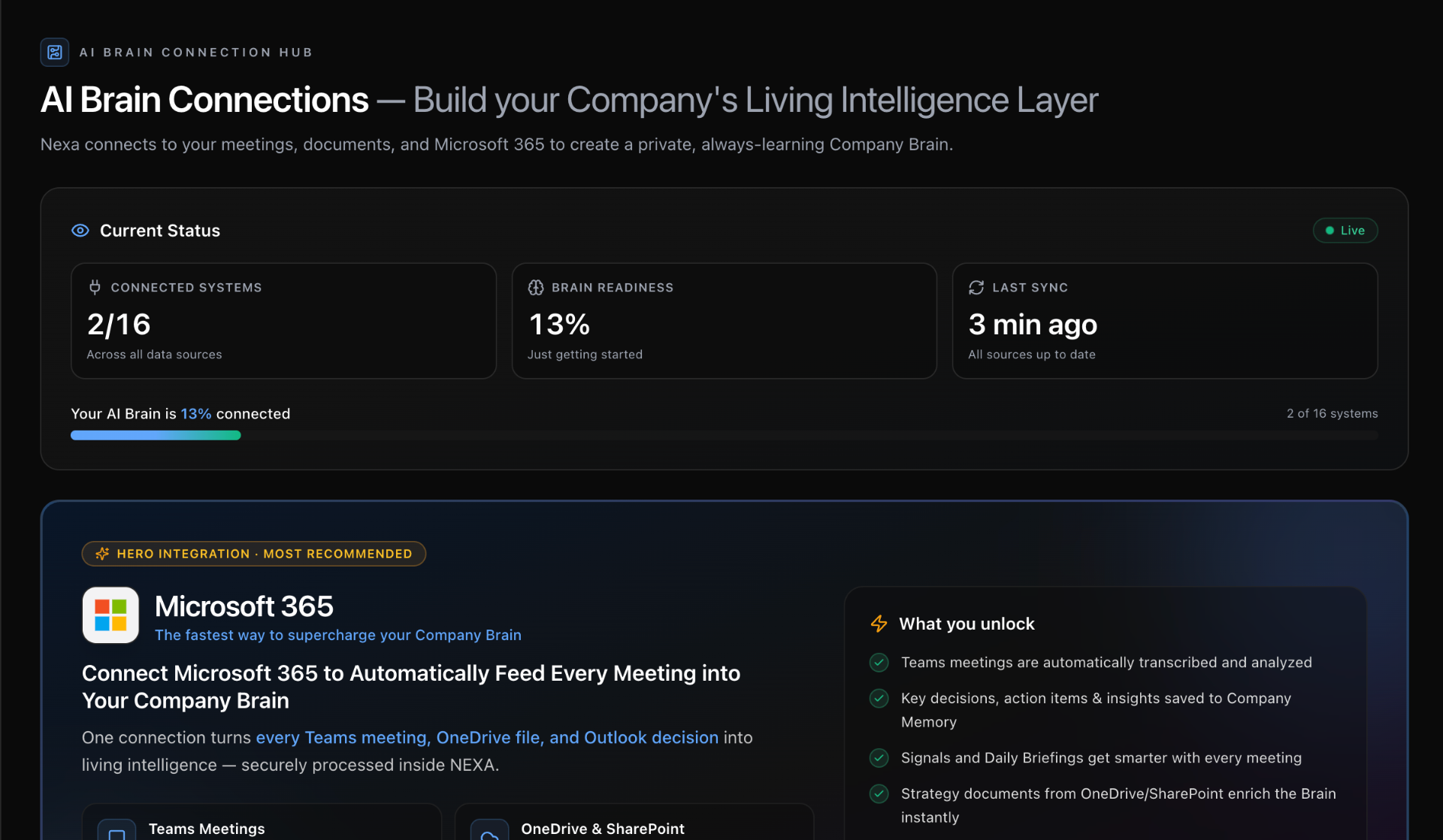Click the eye icon beside Current Status
Image resolution: width=1443 pixels, height=840 pixels.
pyautogui.click(x=80, y=231)
